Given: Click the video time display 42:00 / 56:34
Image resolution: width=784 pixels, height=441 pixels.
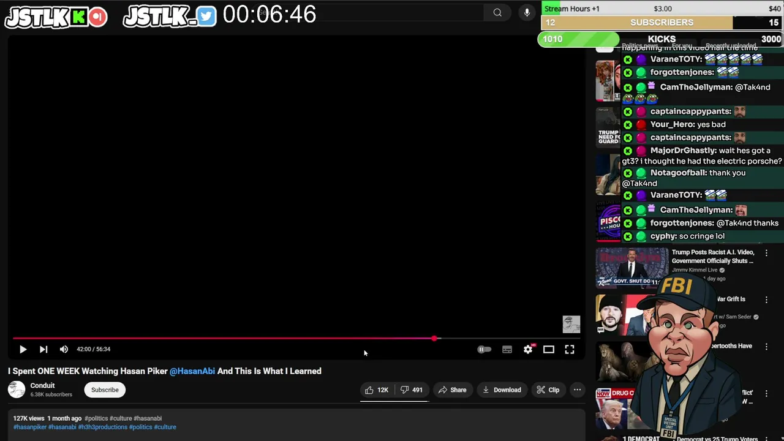Looking at the screenshot, I should point(93,349).
